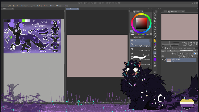Hide Layer 1 with the eye icon
199x112 pixels.
(x=163, y=60)
